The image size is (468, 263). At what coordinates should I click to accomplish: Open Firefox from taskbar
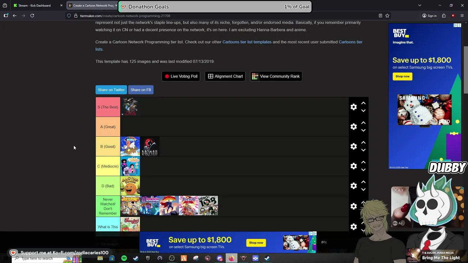tap(231, 258)
